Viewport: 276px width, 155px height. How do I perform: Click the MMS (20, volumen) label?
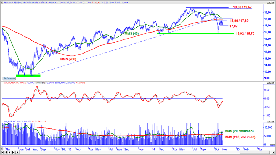point(239,131)
